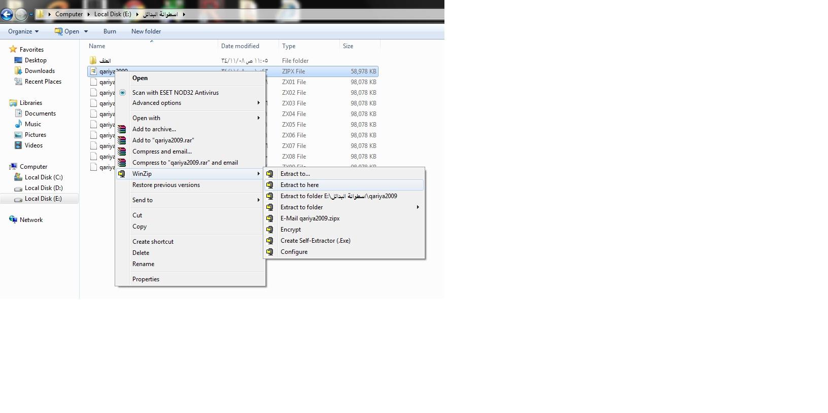Image resolution: width=828 pixels, height=413 pixels.
Task: Click WinZip icon beside Encrypt
Action: 270,230
